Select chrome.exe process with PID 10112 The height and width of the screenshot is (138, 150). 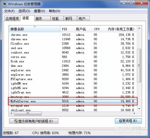click(72, 35)
